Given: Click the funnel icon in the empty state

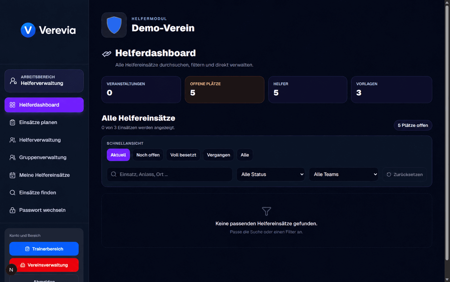Looking at the screenshot, I should (266, 211).
